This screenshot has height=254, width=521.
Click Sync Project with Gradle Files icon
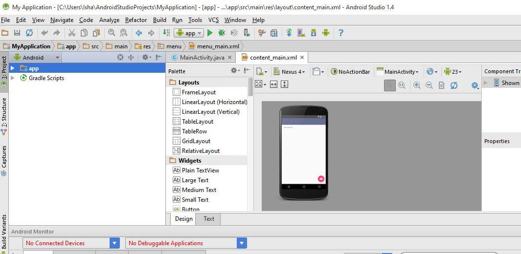click(289, 33)
